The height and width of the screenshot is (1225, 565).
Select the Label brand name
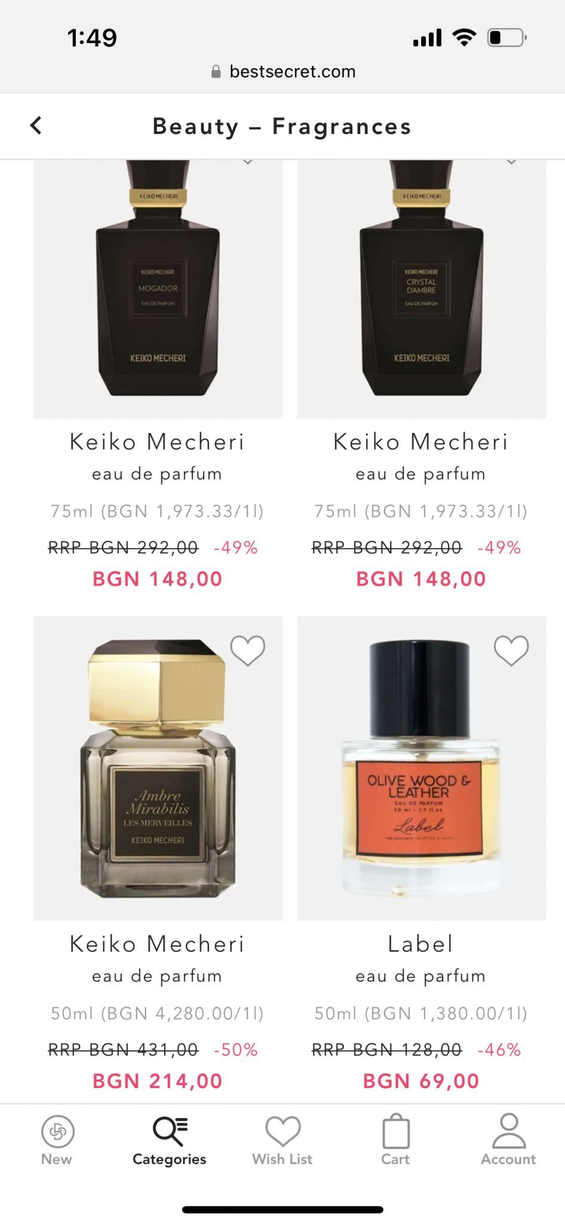pyautogui.click(x=421, y=944)
